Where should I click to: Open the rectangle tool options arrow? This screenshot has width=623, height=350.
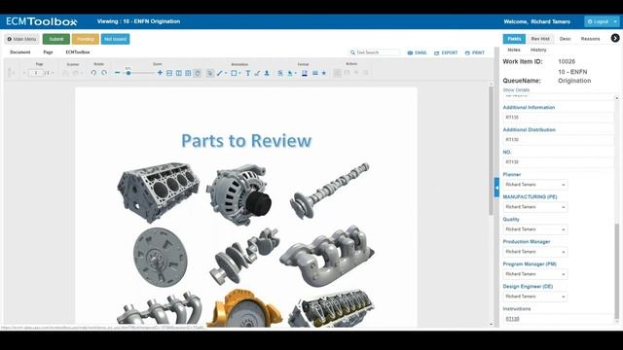point(240,74)
